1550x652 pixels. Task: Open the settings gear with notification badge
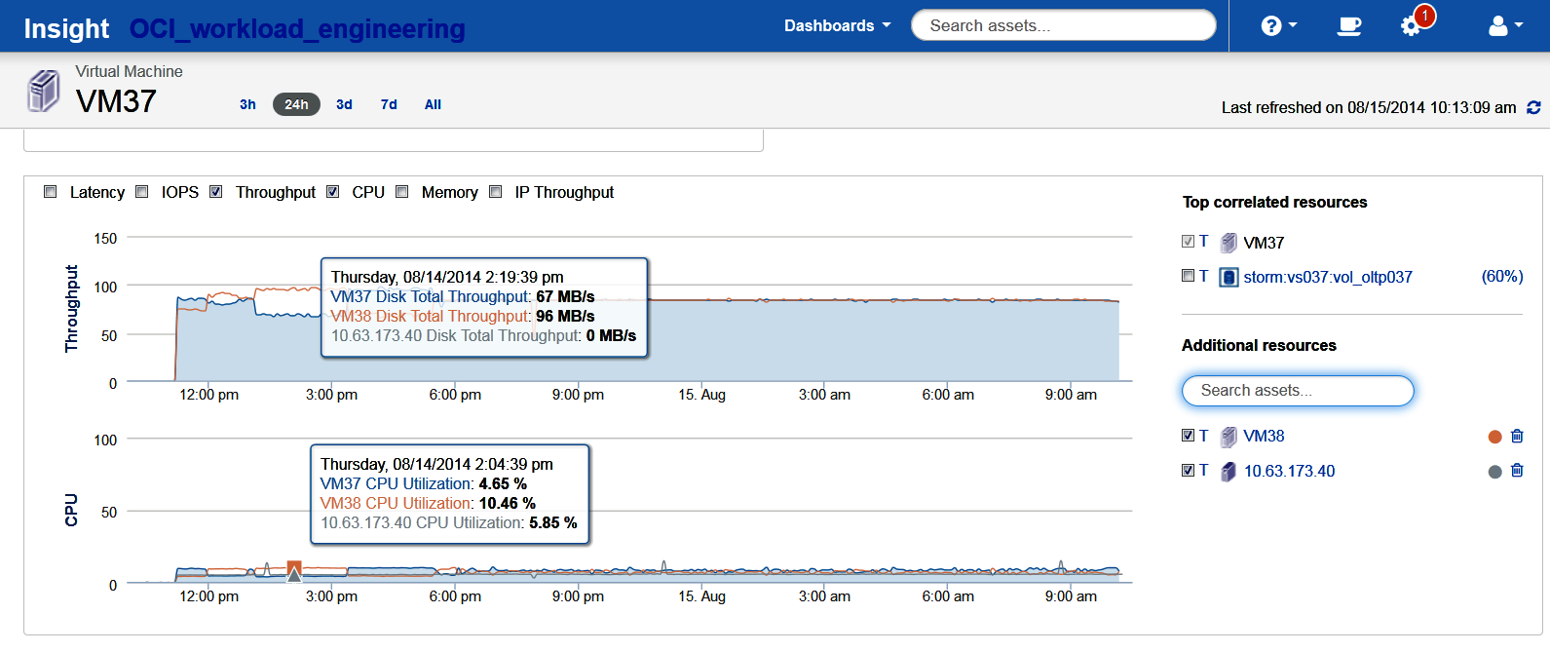[x=1412, y=26]
